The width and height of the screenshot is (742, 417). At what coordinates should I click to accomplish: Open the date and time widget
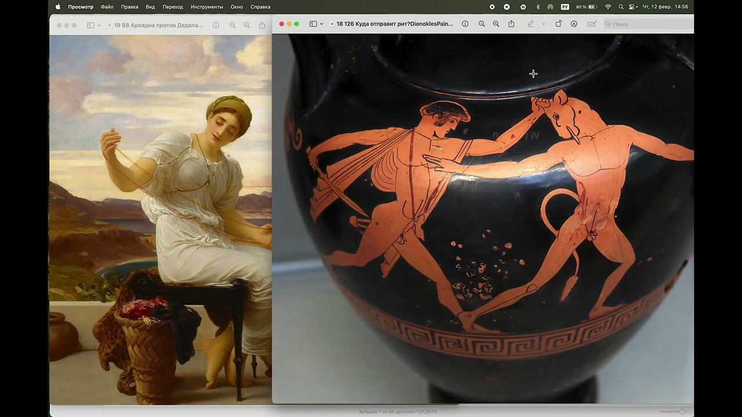coord(665,7)
